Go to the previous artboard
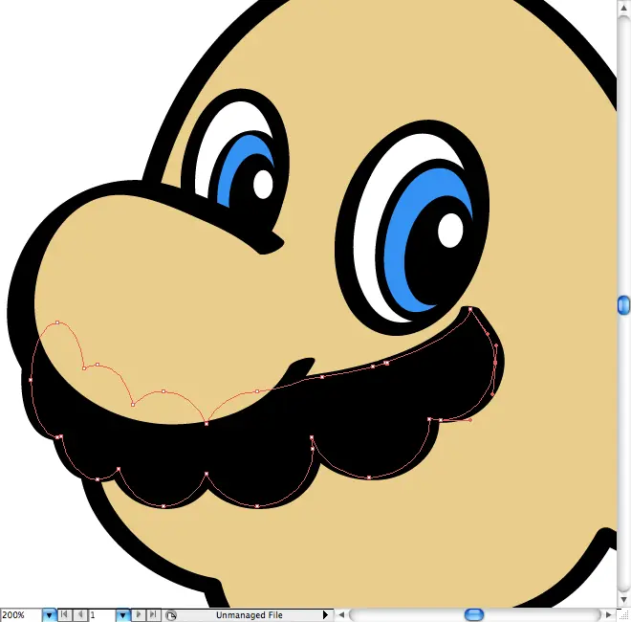 (80, 614)
